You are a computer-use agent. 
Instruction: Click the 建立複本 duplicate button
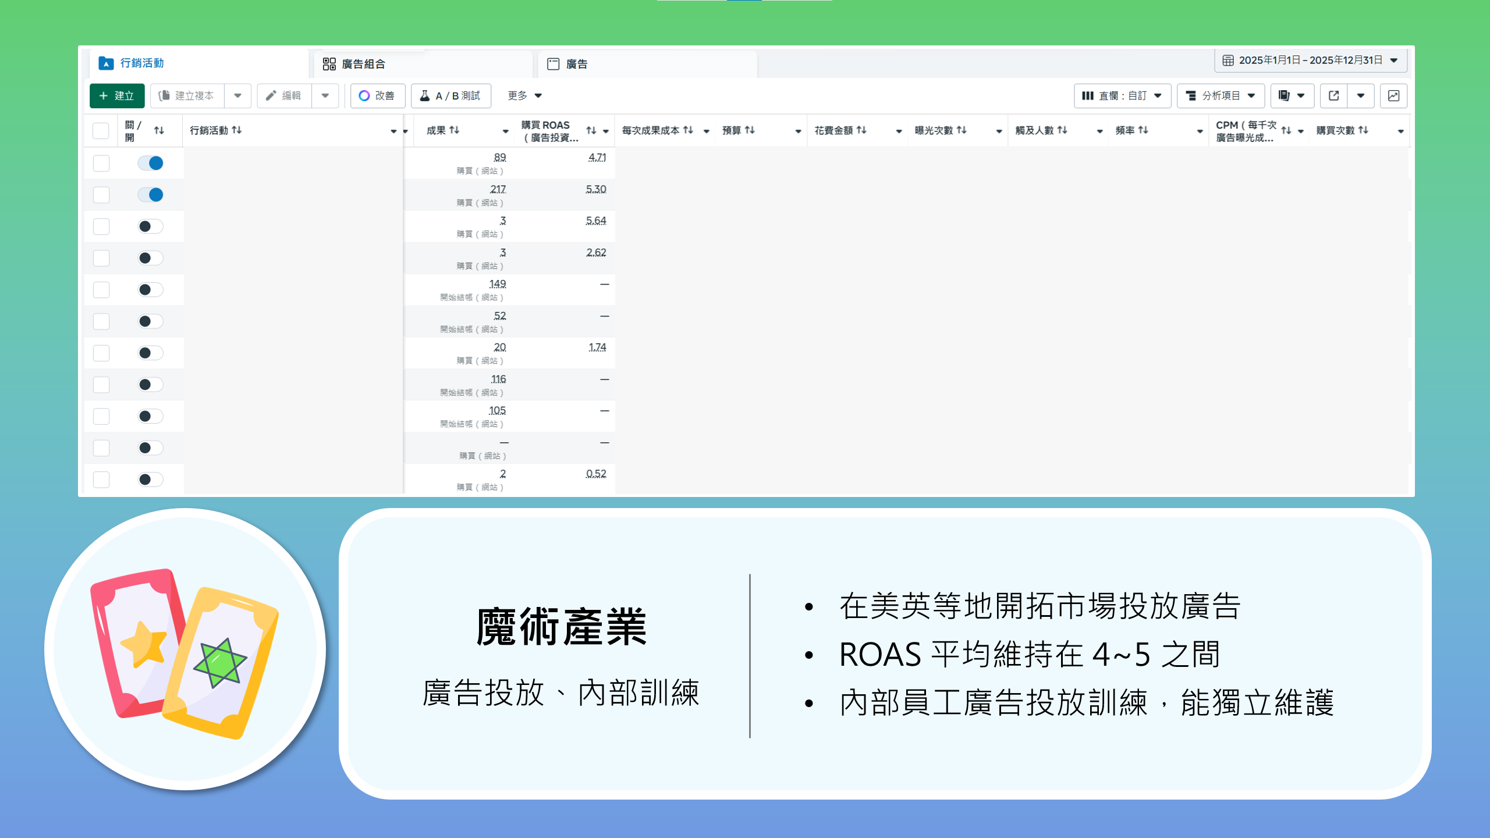pyautogui.click(x=187, y=95)
